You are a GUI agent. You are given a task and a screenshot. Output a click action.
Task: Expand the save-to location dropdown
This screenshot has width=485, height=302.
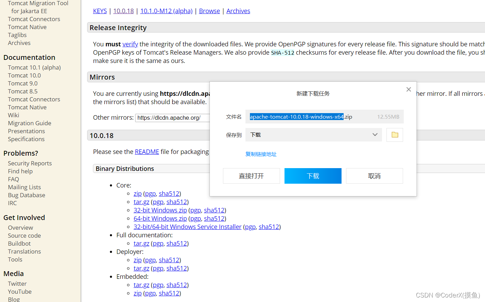coord(375,135)
